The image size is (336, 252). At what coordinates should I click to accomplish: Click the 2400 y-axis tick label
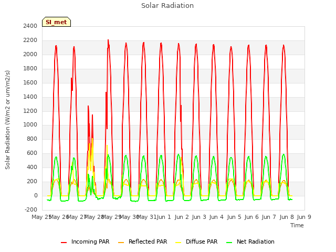click(x=30, y=26)
